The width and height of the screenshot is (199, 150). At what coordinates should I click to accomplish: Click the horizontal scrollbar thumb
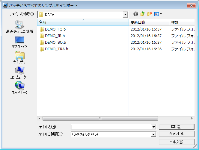[100, 119]
